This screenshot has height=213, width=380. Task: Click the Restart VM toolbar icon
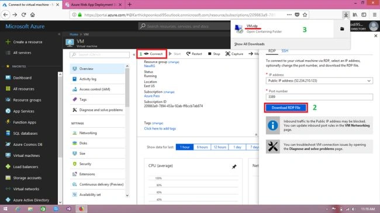point(188,54)
